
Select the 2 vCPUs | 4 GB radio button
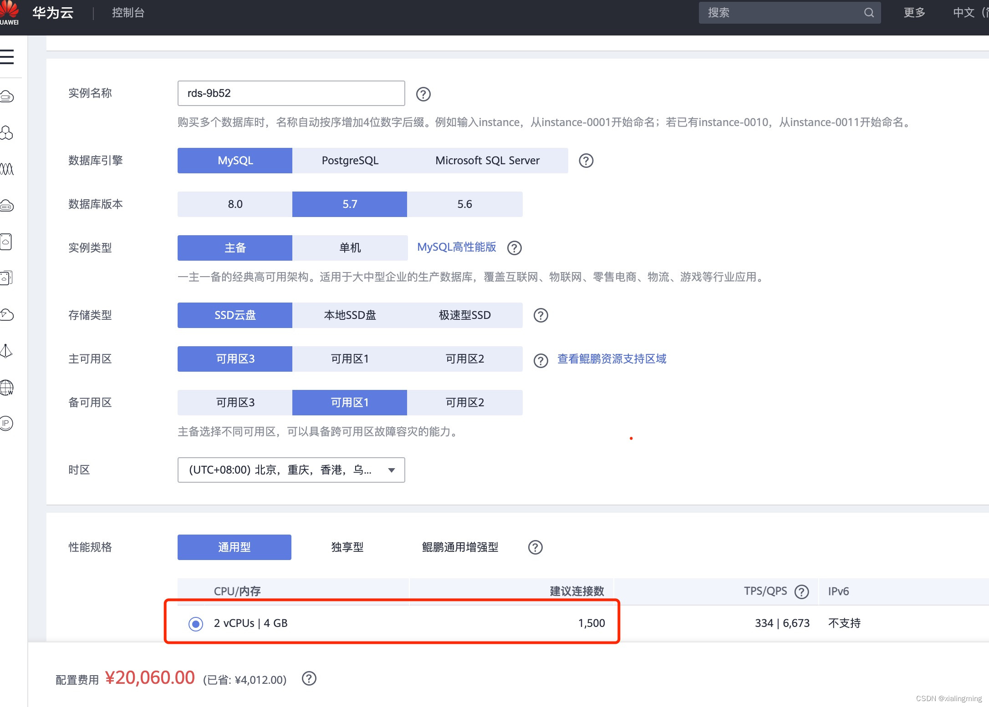click(x=196, y=624)
